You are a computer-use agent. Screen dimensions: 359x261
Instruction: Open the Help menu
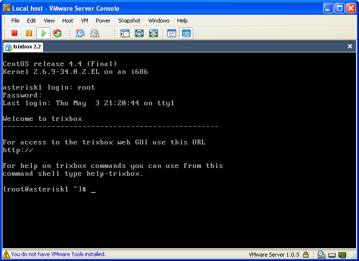182,21
